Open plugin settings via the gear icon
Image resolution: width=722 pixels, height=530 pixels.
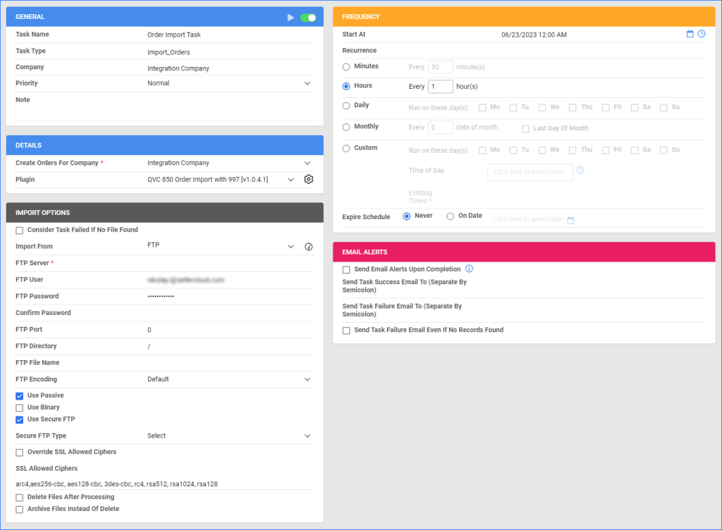[307, 179]
